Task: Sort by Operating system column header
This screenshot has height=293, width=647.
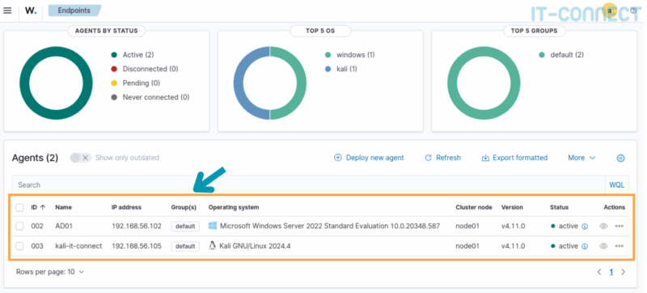Action: point(234,207)
